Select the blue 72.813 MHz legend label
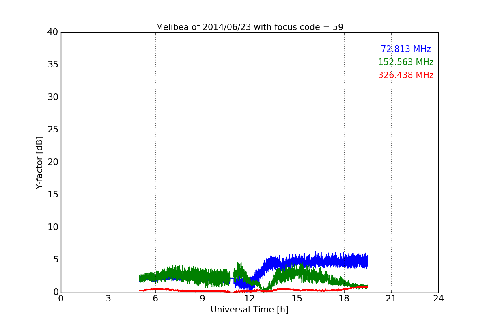Viewport: 487px width, 325px height. 406,49
